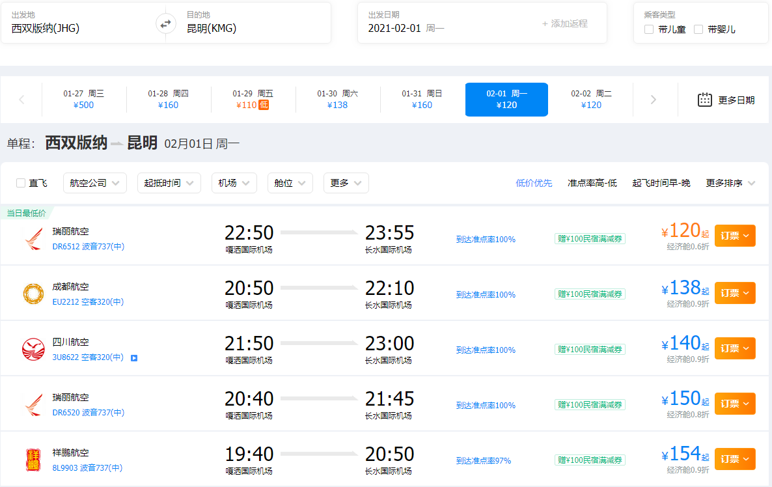The image size is (772, 487).
Task: Sort by 起飞时间早-晚
Action: [x=661, y=183]
